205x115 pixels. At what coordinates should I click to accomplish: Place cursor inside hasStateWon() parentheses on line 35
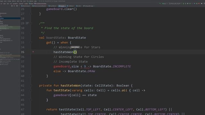(75, 52)
